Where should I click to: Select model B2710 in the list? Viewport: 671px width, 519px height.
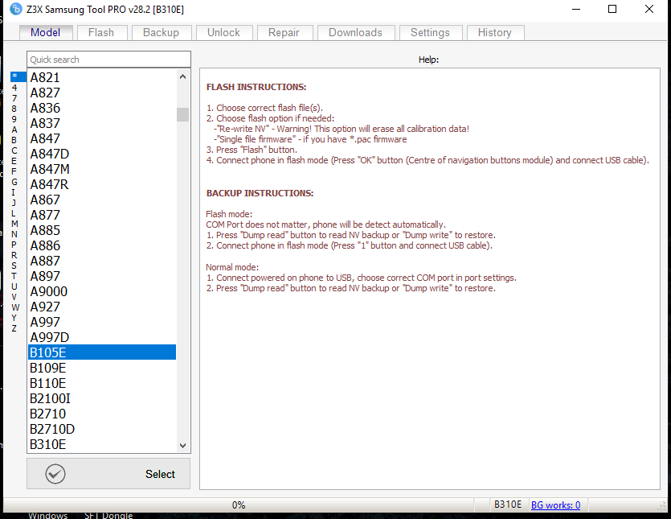pyautogui.click(x=102, y=414)
